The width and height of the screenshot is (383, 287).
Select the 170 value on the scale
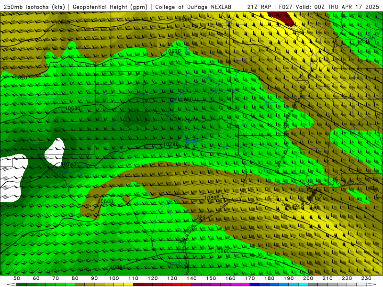point(250,278)
